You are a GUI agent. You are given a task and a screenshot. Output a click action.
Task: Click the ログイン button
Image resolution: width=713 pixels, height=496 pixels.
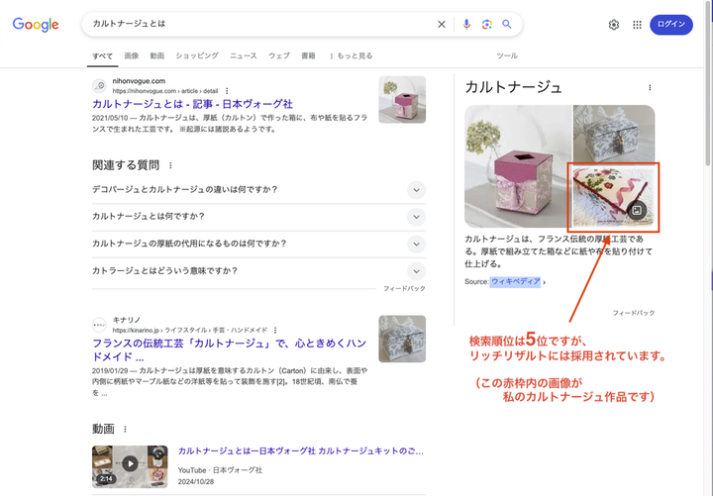[671, 25]
